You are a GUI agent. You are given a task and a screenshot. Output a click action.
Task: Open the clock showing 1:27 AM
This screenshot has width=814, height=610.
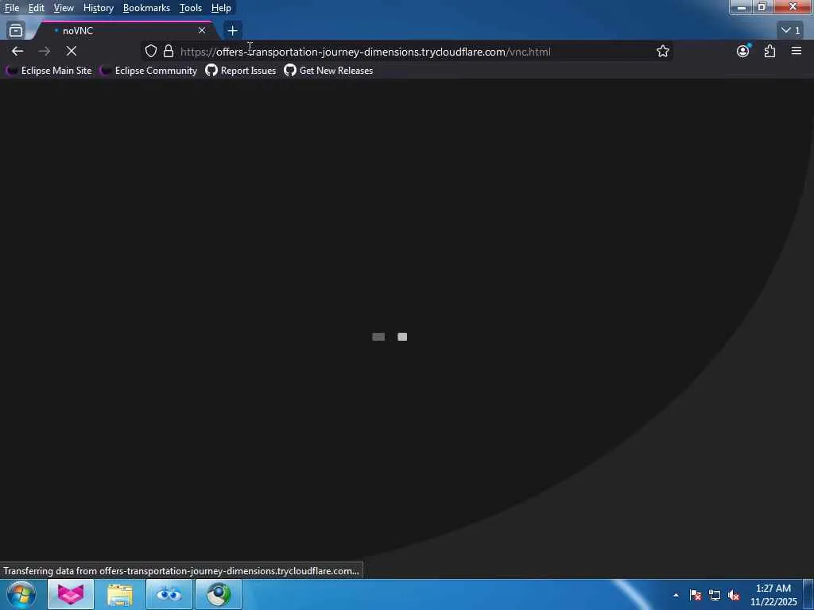pos(773,595)
